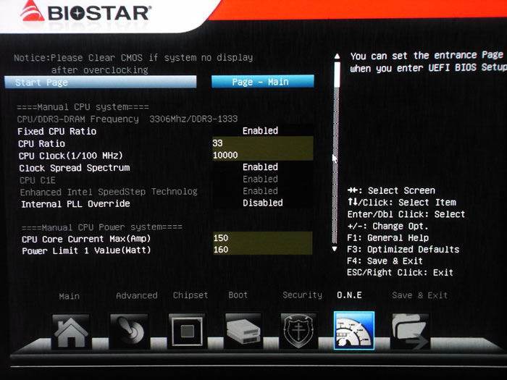Toggle Fixed CPU Ratio Enabled value
This screenshot has height=380, width=507.
260,131
